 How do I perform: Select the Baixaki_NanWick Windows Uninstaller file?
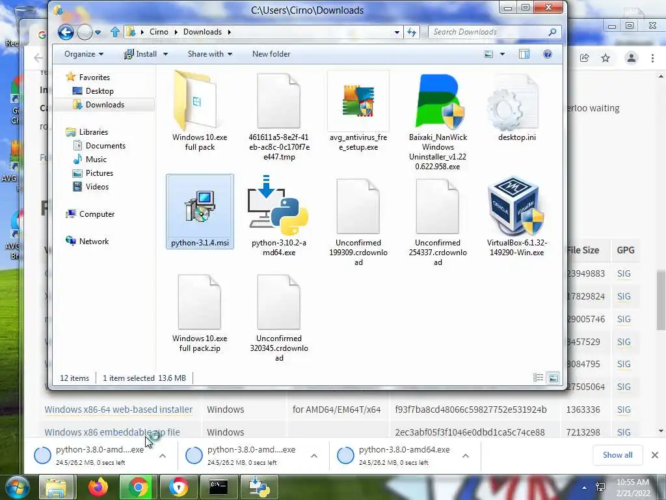tap(438, 122)
